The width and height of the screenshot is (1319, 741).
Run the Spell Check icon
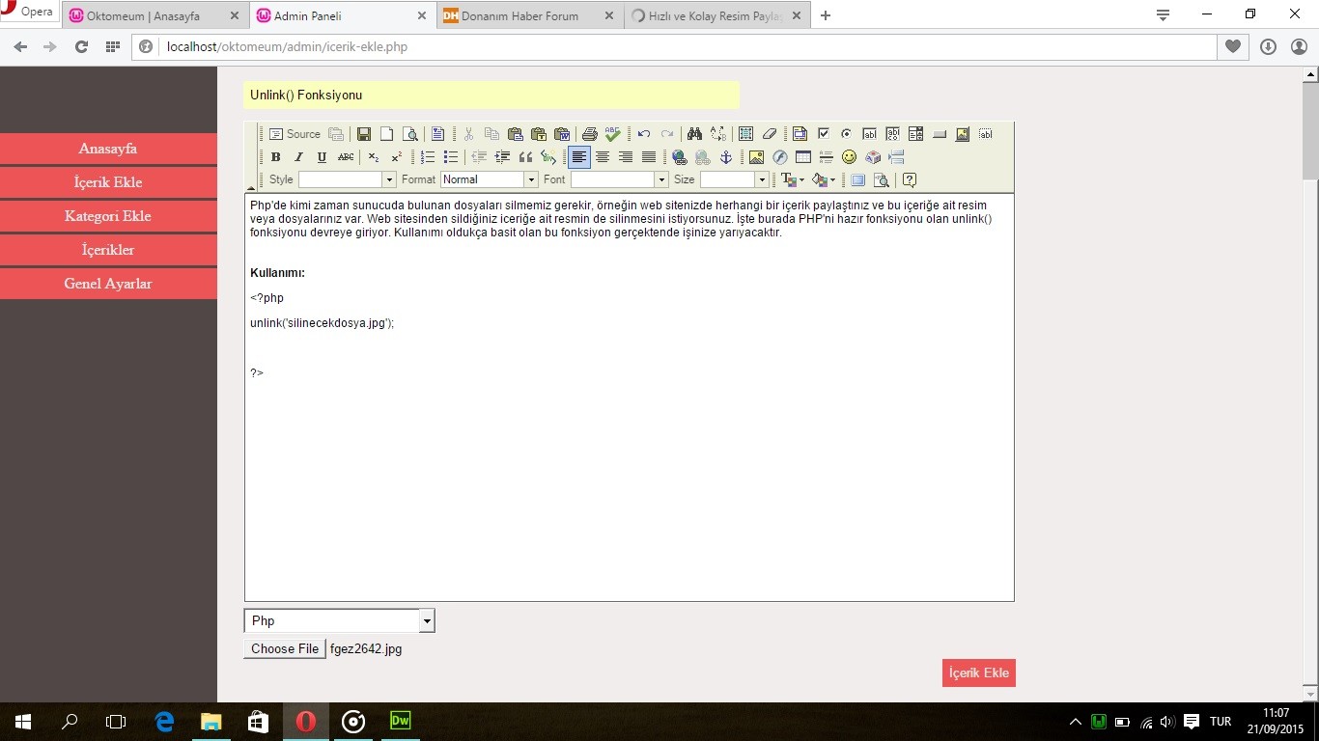coord(613,134)
